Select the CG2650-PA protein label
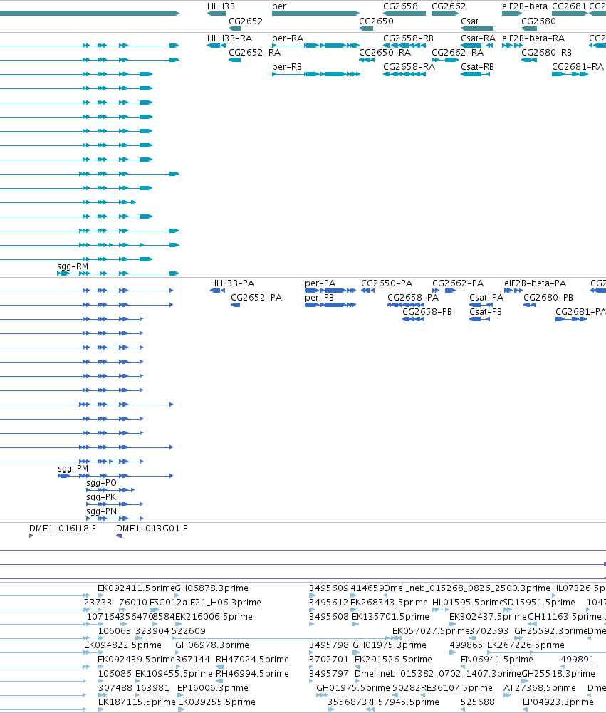 point(387,283)
